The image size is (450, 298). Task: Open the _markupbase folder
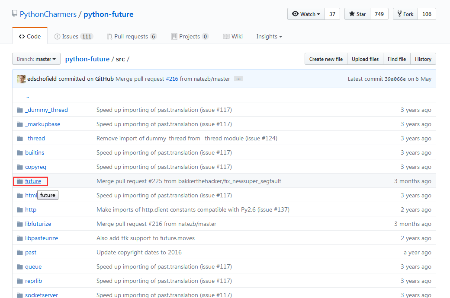(x=43, y=124)
